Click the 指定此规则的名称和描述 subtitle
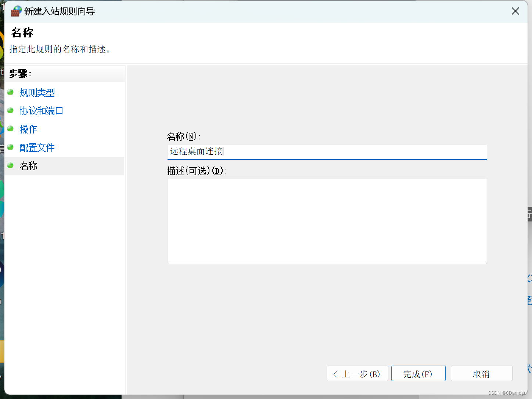Viewport: 532px width, 399px height. [60, 49]
